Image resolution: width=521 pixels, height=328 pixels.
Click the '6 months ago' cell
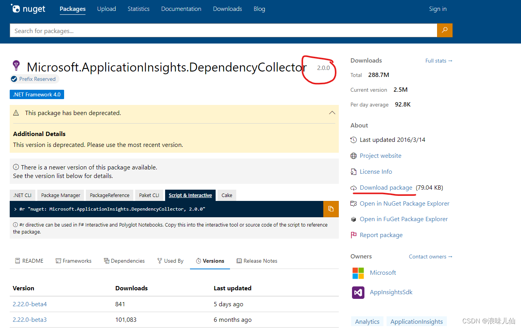[233, 319]
